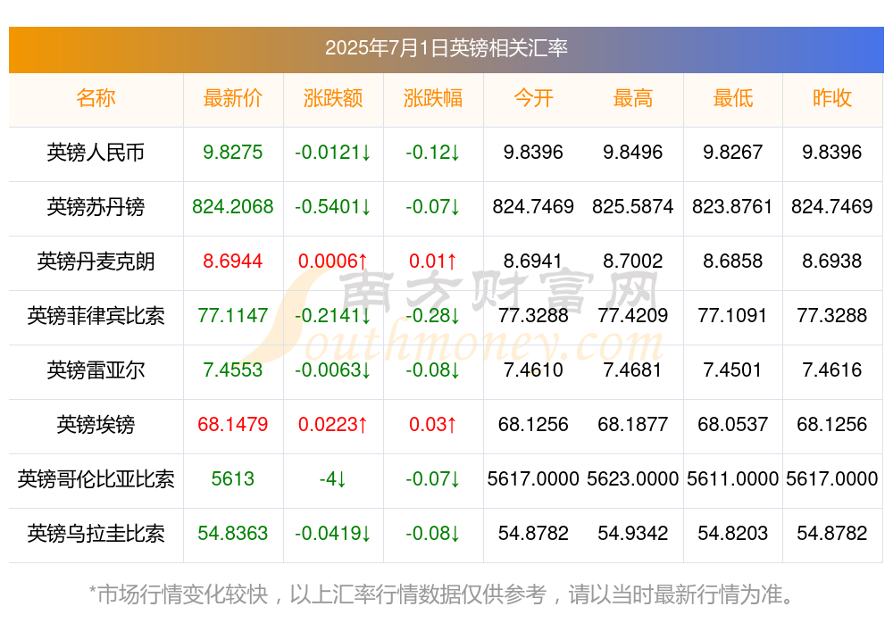Click lowest value 54.8203
The image size is (893, 623).
(x=732, y=534)
